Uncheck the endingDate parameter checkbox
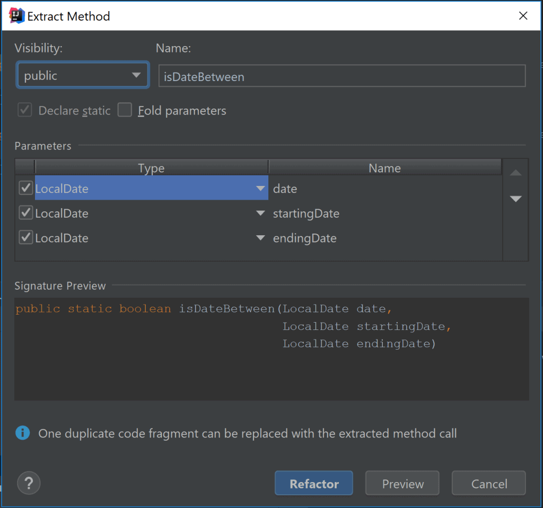This screenshot has width=543, height=508. click(x=25, y=237)
